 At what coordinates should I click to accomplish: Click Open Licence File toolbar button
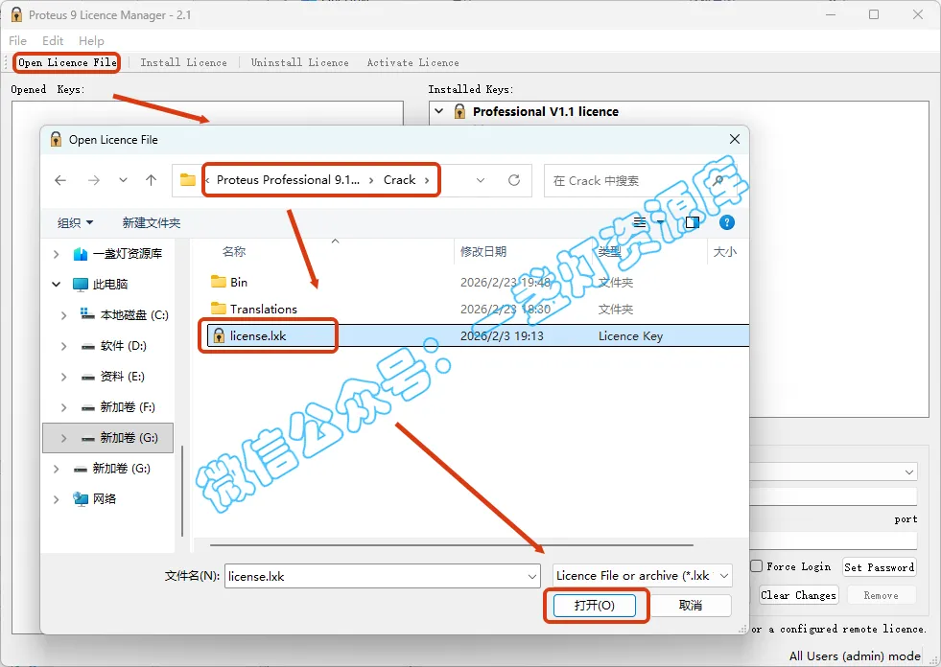pos(67,62)
